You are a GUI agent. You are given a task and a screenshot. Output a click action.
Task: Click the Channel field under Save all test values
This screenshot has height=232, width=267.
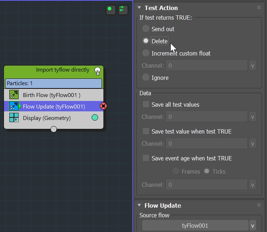[207, 117]
